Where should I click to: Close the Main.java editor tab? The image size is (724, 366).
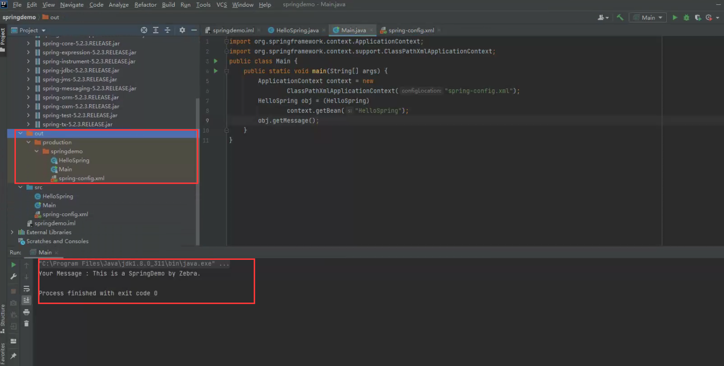click(x=371, y=30)
